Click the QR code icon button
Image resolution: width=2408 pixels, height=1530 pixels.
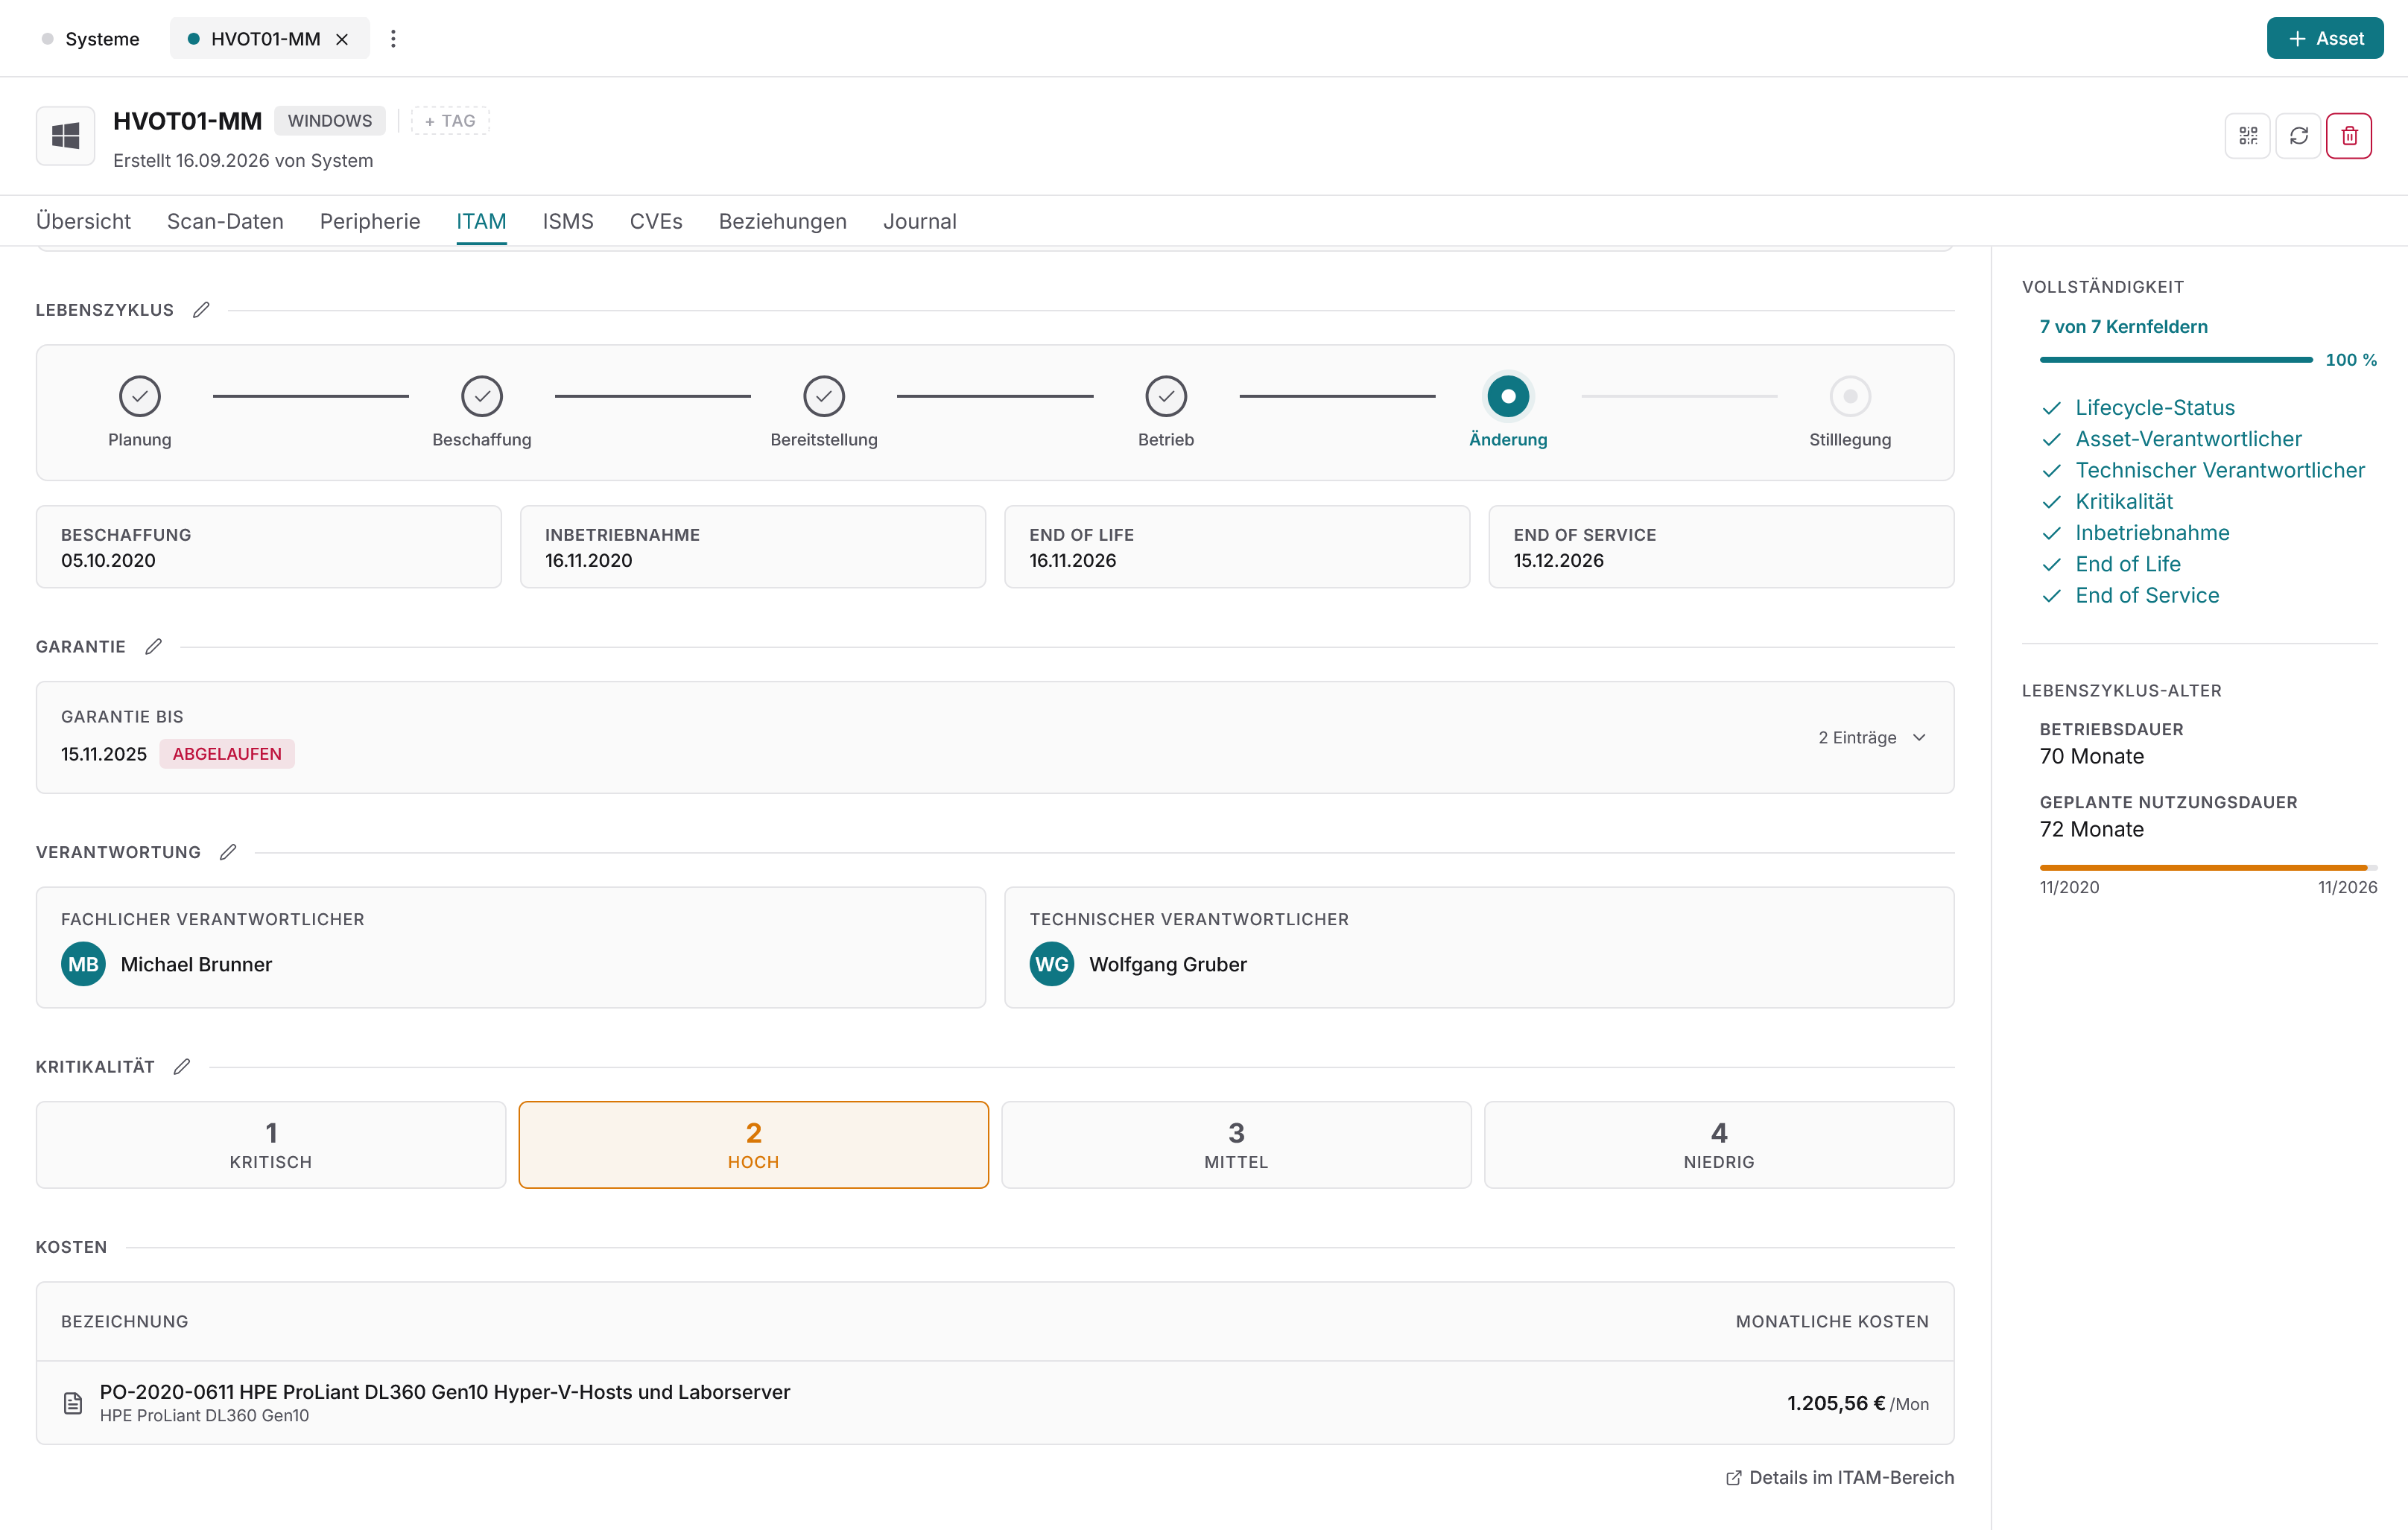pyautogui.click(x=2247, y=135)
